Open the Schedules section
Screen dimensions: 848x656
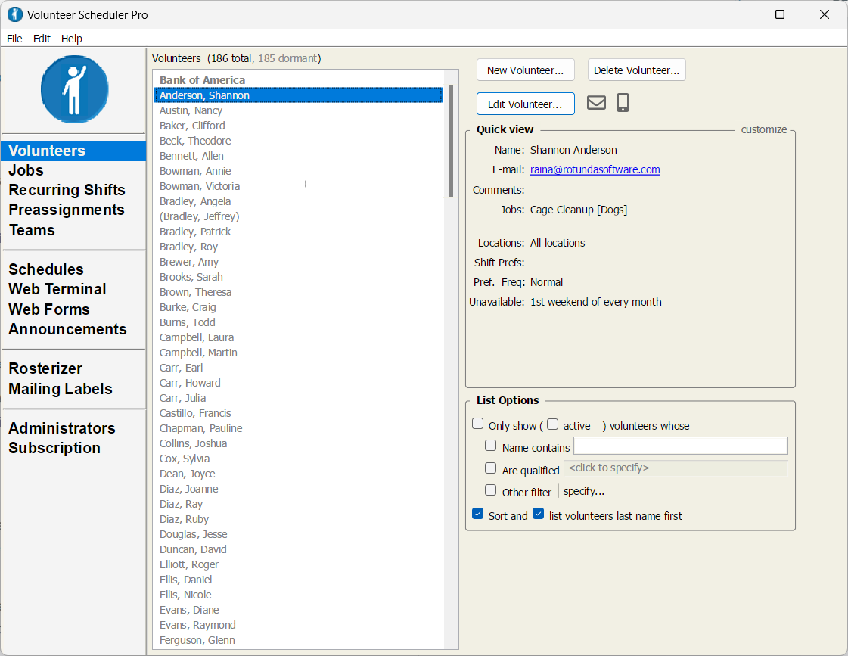46,269
